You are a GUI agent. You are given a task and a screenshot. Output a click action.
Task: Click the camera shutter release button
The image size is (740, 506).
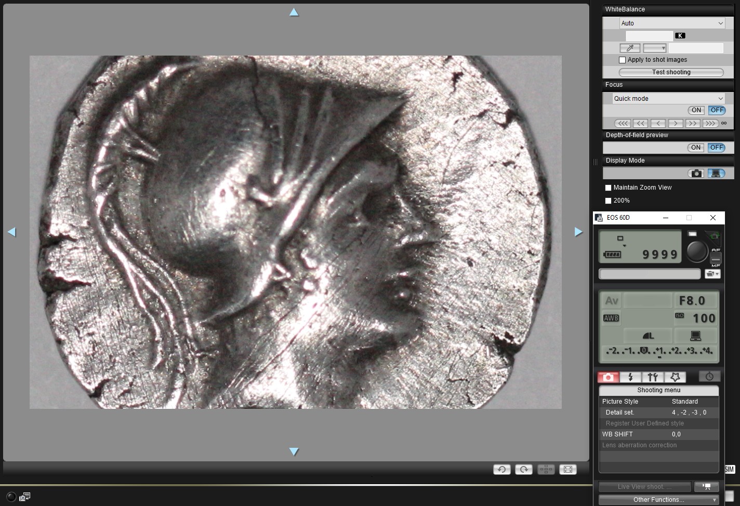click(696, 251)
